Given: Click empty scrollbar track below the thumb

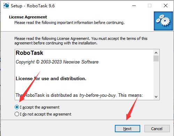Looking at the screenshot, I should (156, 78).
